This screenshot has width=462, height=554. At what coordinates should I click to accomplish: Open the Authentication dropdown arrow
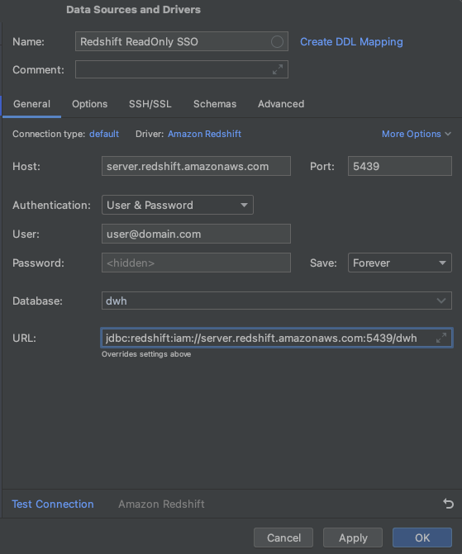tap(244, 206)
